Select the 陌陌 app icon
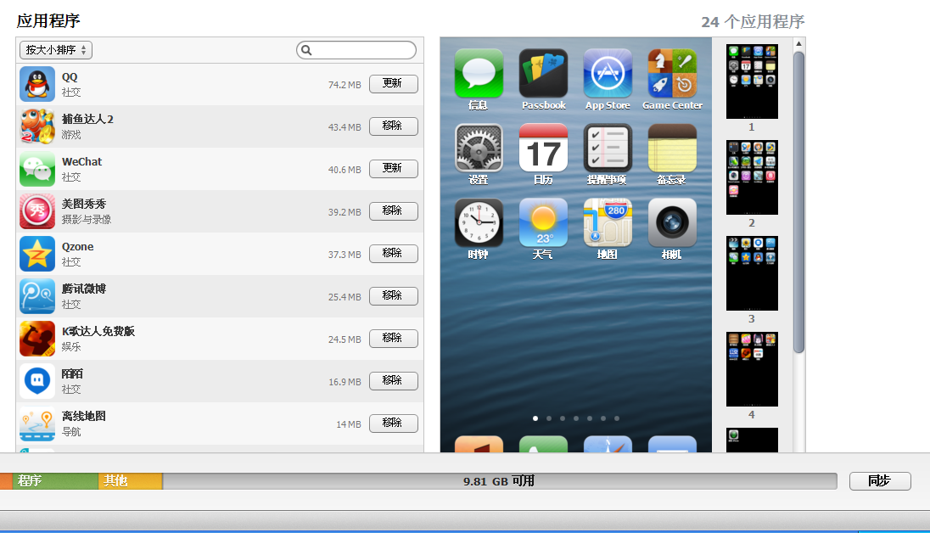The image size is (930, 533). pos(37,381)
